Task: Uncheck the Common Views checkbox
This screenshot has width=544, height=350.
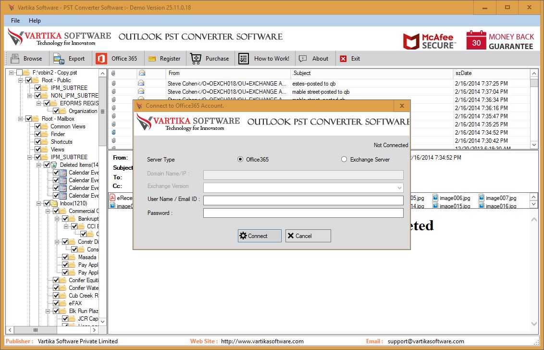Action: [x=38, y=126]
